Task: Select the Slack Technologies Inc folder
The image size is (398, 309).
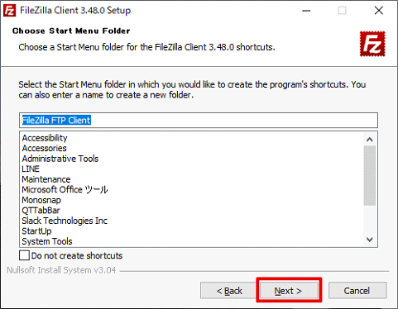Action: 65,221
